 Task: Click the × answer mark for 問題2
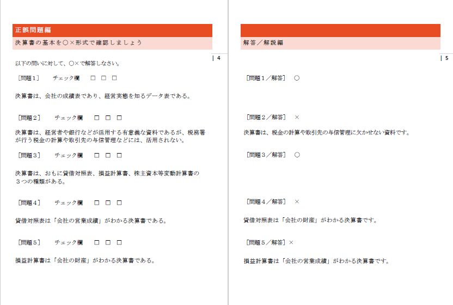(x=297, y=117)
